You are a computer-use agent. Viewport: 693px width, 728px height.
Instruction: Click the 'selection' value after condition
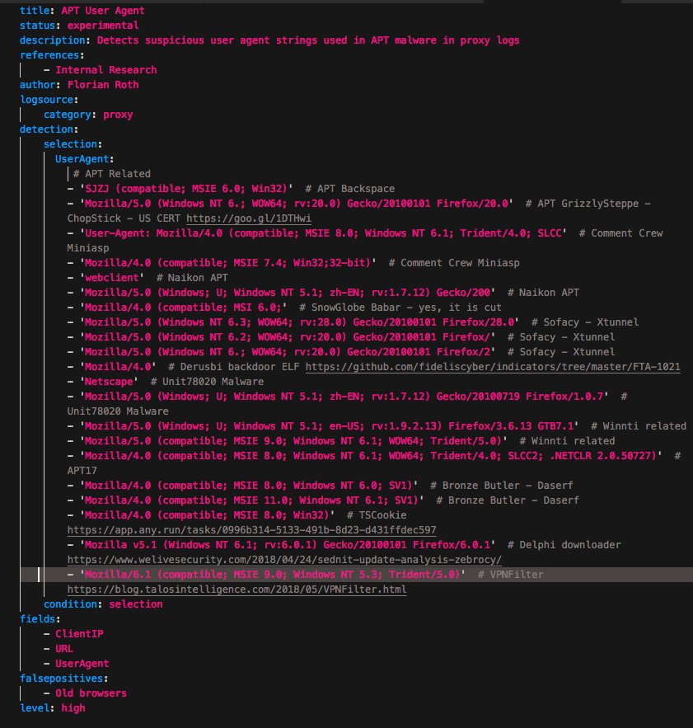point(135,604)
